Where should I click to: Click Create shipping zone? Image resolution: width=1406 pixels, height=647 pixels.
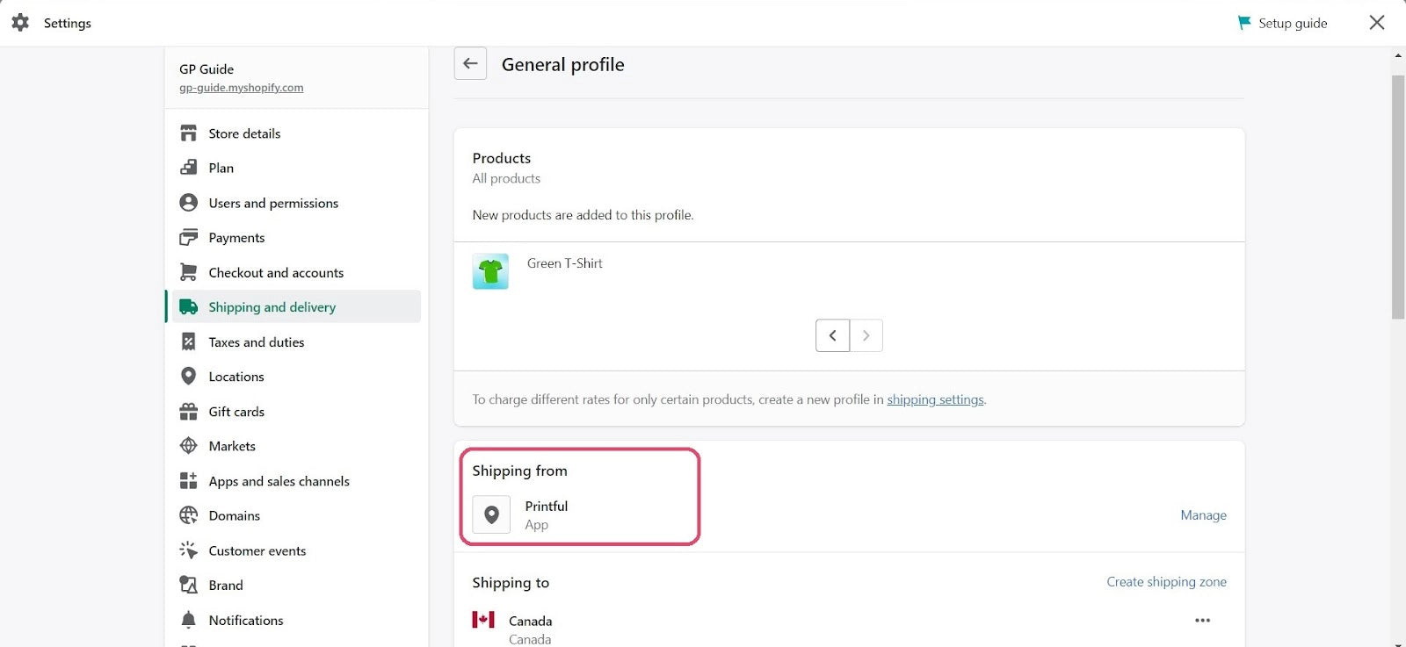point(1166,582)
